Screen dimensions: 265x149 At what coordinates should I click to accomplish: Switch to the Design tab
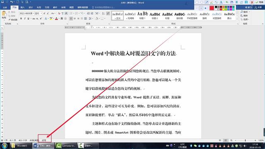coord(31,7)
